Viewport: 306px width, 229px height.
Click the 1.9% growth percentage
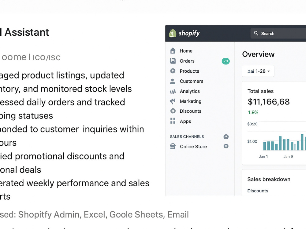(253, 112)
